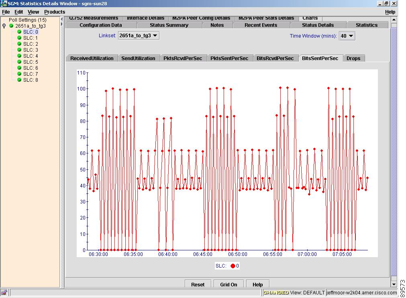
Task: Click the green status icon for SLC: 1
Action: point(19,38)
